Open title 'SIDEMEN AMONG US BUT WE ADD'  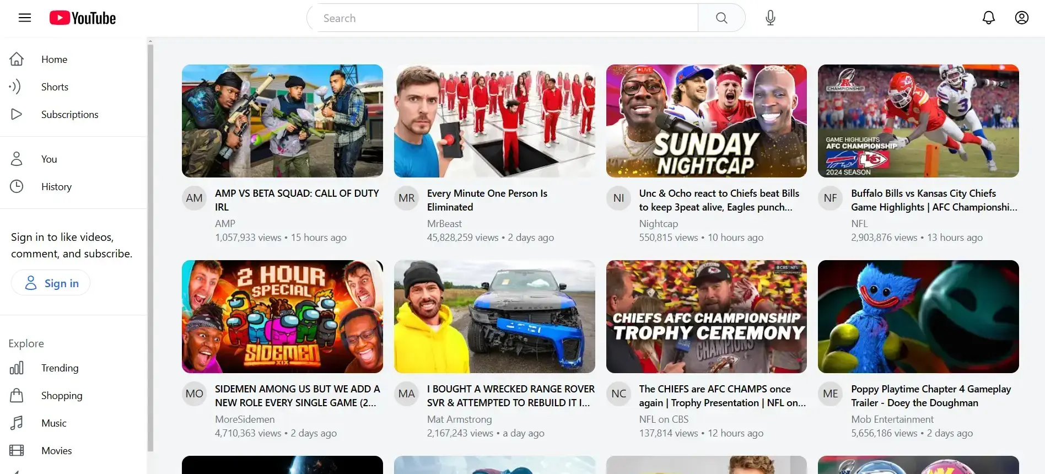(x=298, y=396)
